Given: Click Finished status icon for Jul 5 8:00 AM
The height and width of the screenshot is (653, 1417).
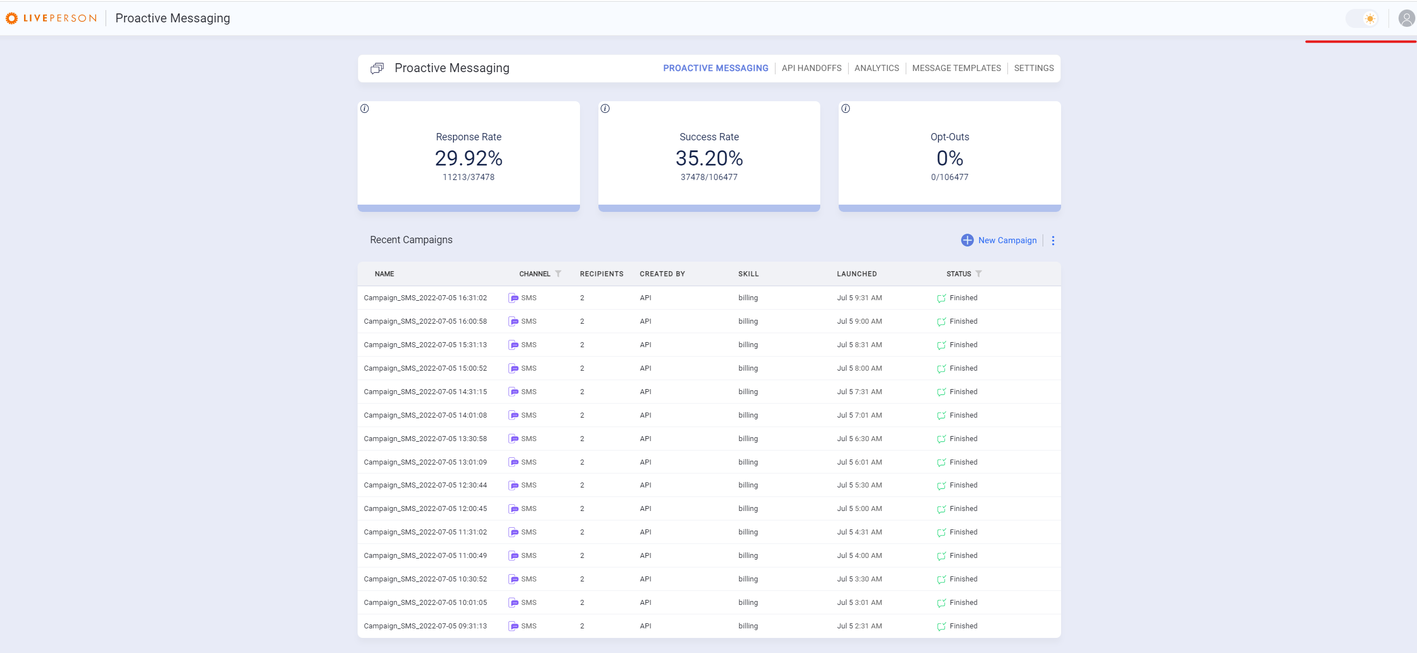Looking at the screenshot, I should [x=942, y=368].
